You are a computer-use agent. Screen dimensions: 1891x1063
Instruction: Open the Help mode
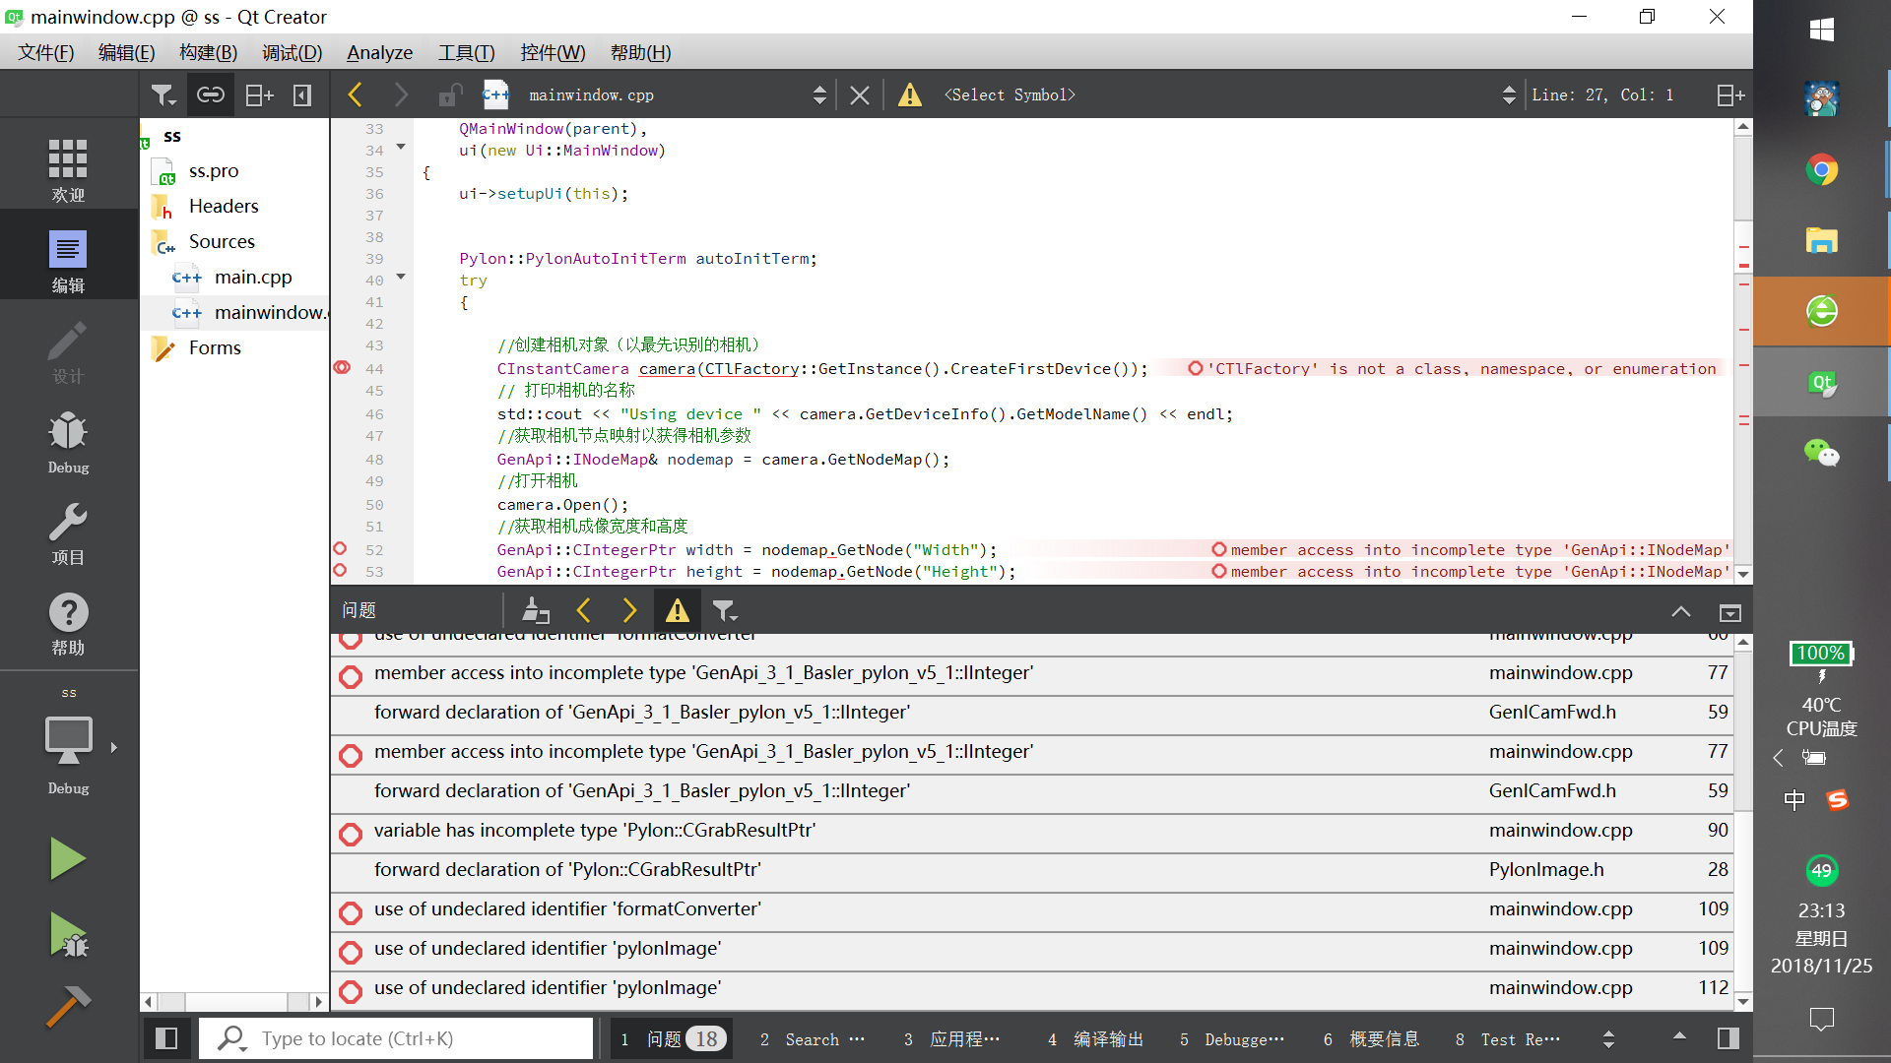68,623
